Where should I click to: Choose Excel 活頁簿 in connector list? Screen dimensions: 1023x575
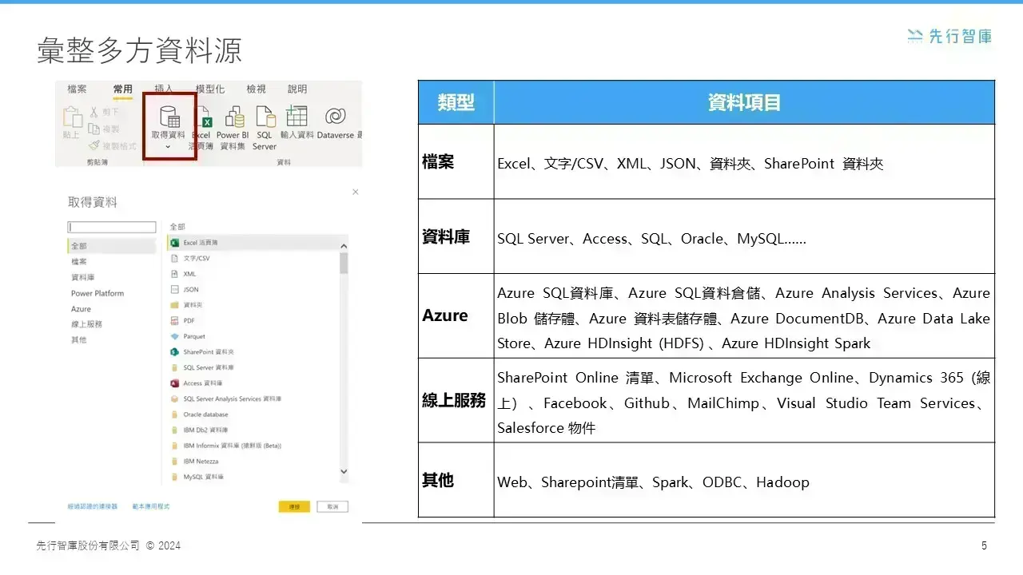(x=254, y=242)
